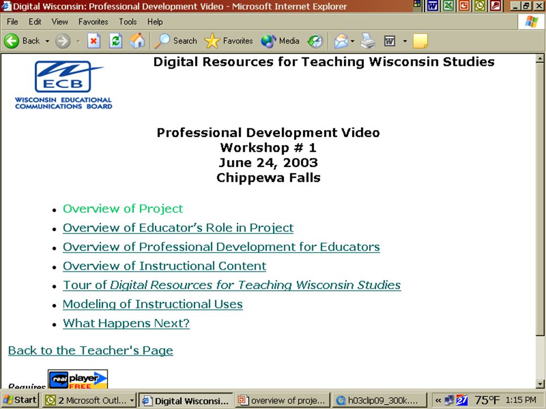Image resolution: width=546 pixels, height=409 pixels.
Task: Switch to overview of project PowerPoint taskbar button
Action: click(x=282, y=400)
